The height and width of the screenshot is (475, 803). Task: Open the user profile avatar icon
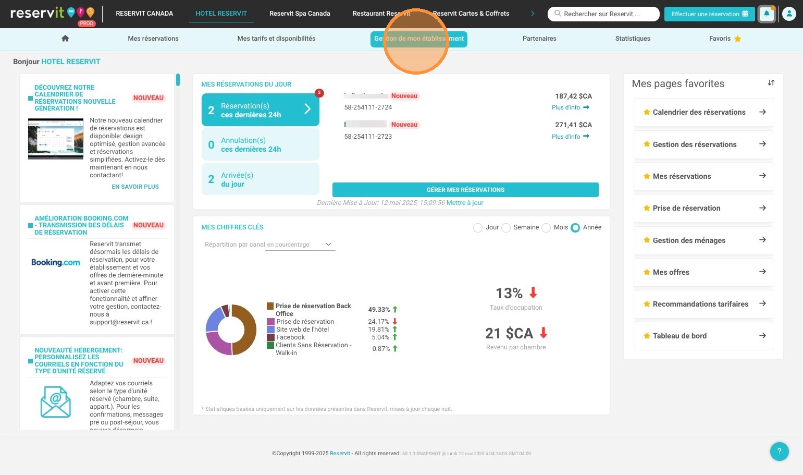(x=789, y=14)
